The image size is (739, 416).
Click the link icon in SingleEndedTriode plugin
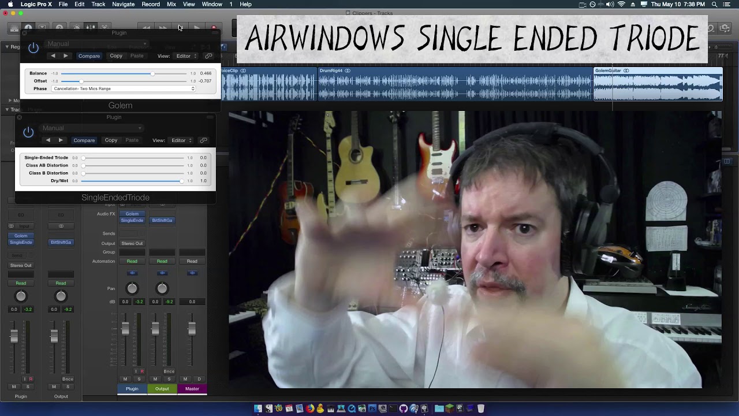(203, 140)
